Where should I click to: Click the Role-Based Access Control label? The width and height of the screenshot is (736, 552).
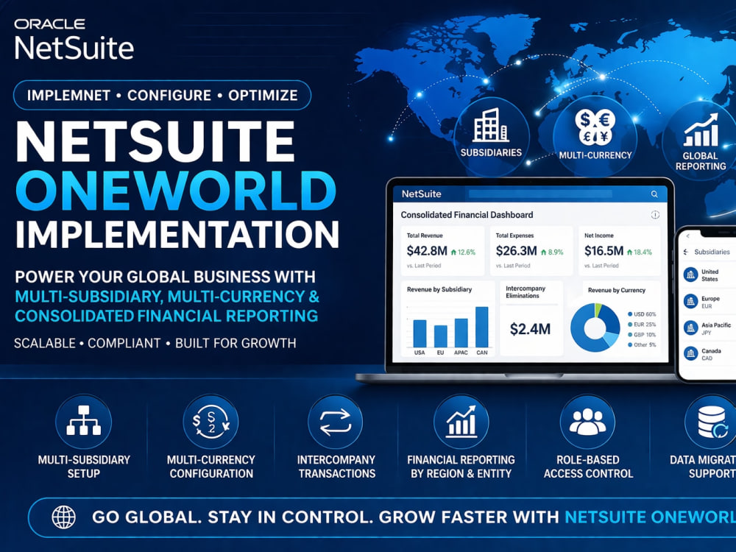tap(588, 467)
